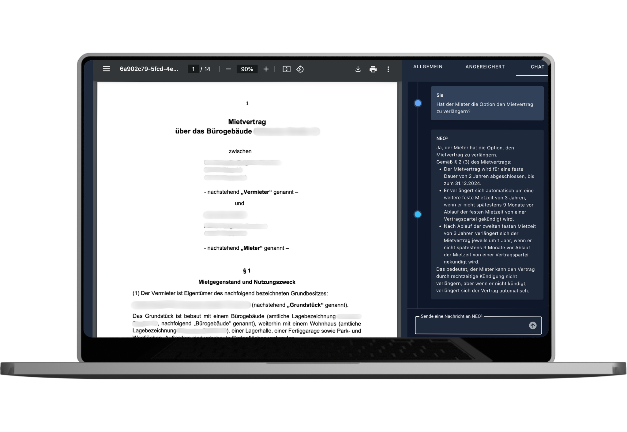Image resolution: width=627 pixels, height=432 pixels.
Task: Click the download icon to save PDF
Action: [x=358, y=69]
